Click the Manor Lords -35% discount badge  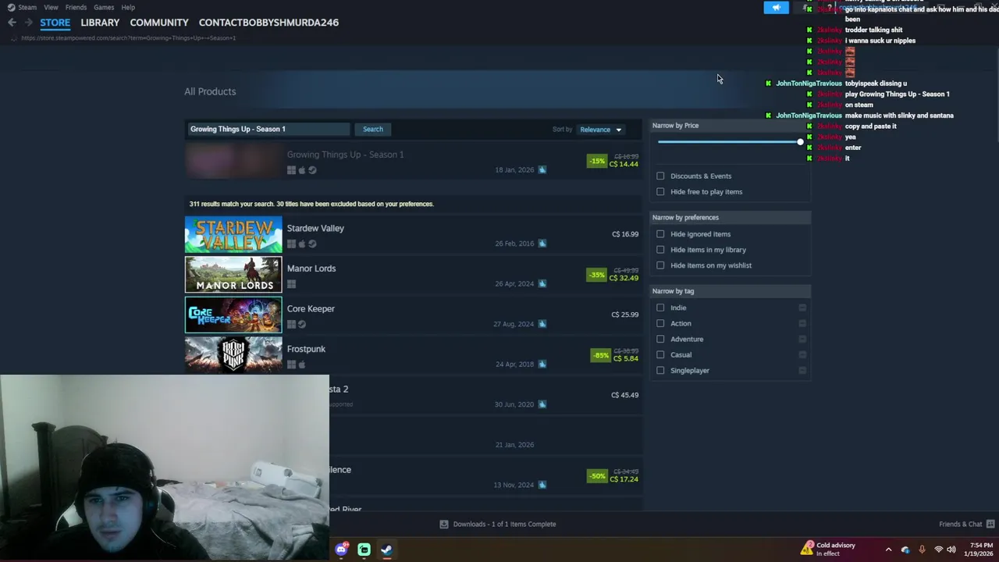[597, 275]
